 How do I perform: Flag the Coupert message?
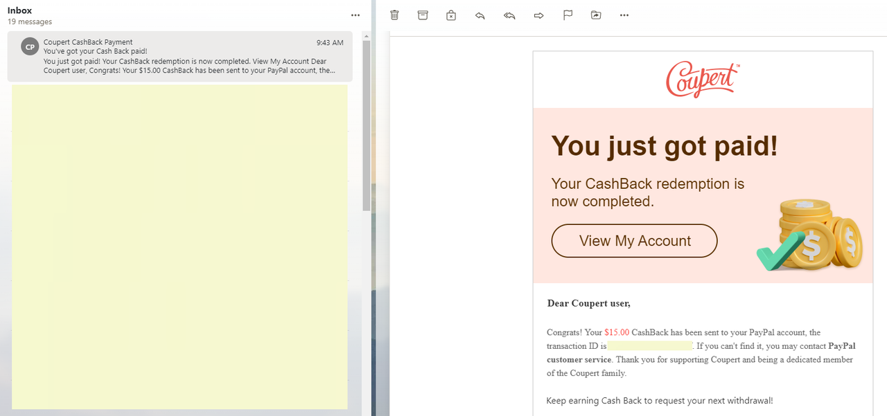tap(568, 15)
